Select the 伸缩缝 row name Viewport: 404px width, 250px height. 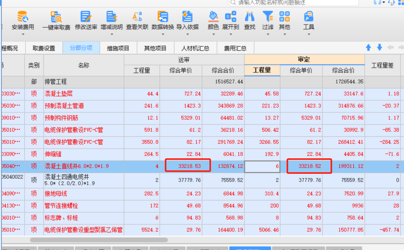point(53,154)
